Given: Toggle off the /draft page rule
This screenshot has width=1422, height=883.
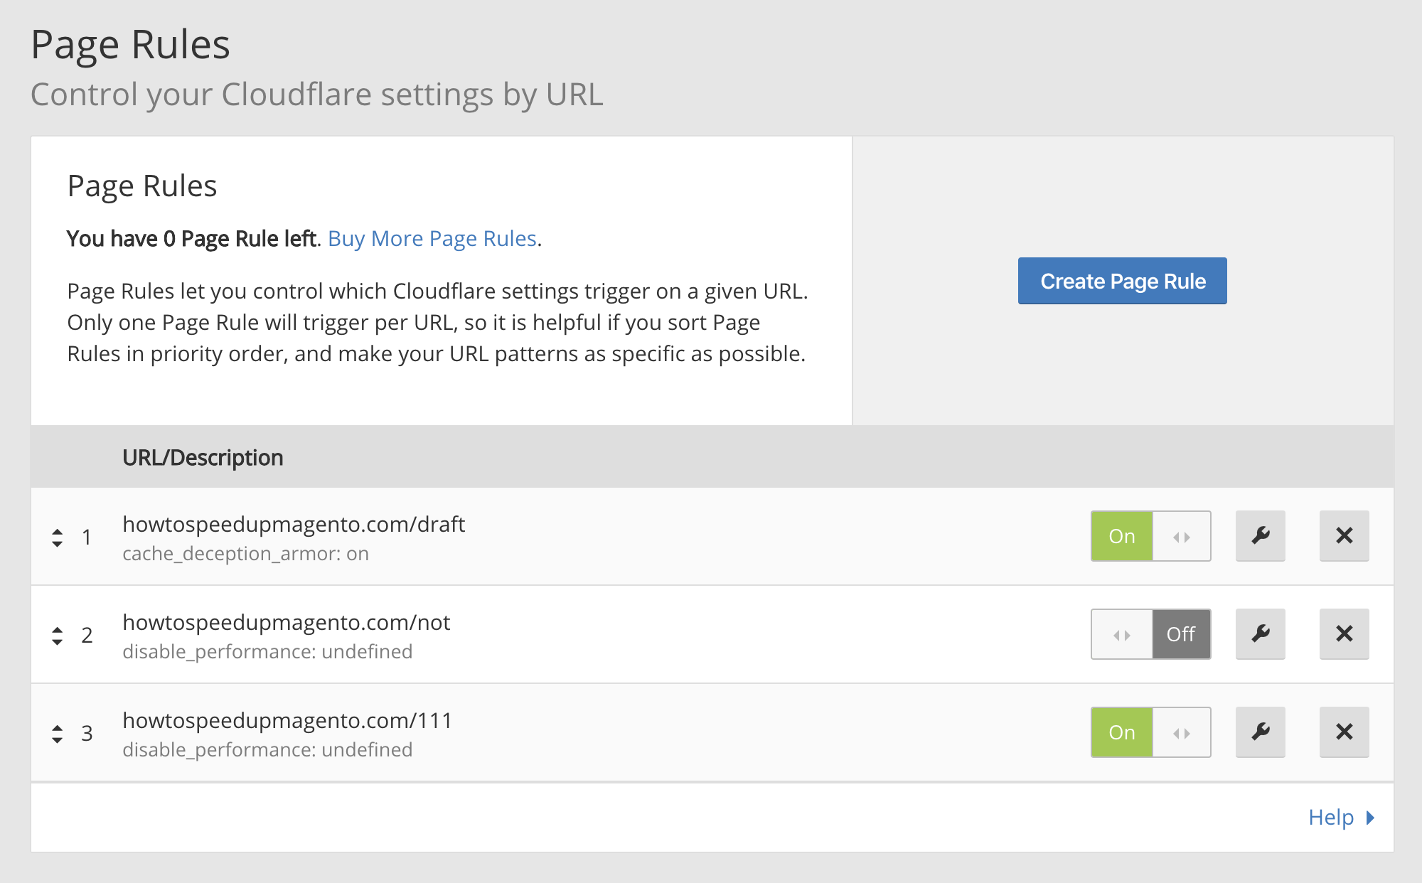Looking at the screenshot, I should click(1150, 536).
